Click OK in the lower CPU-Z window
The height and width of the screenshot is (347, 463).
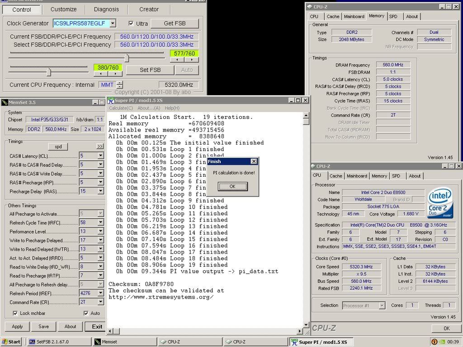(x=446, y=328)
